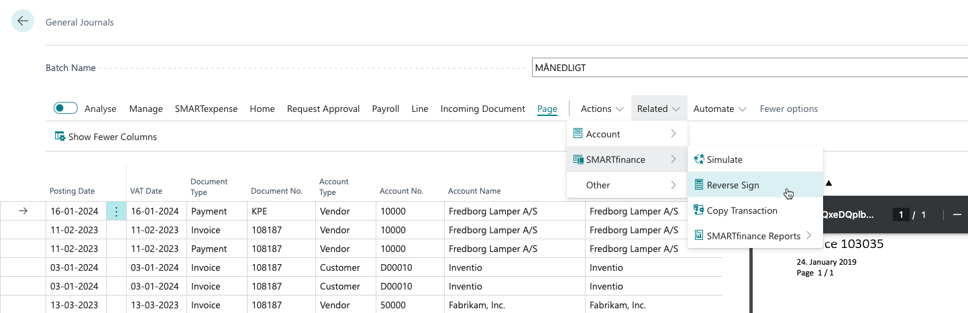968x313 pixels.
Task: Select the Request Approval menu
Action: point(323,109)
